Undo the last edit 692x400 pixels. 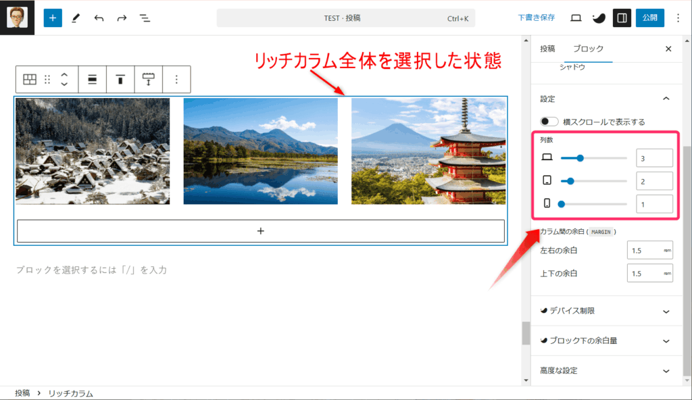[x=99, y=18]
